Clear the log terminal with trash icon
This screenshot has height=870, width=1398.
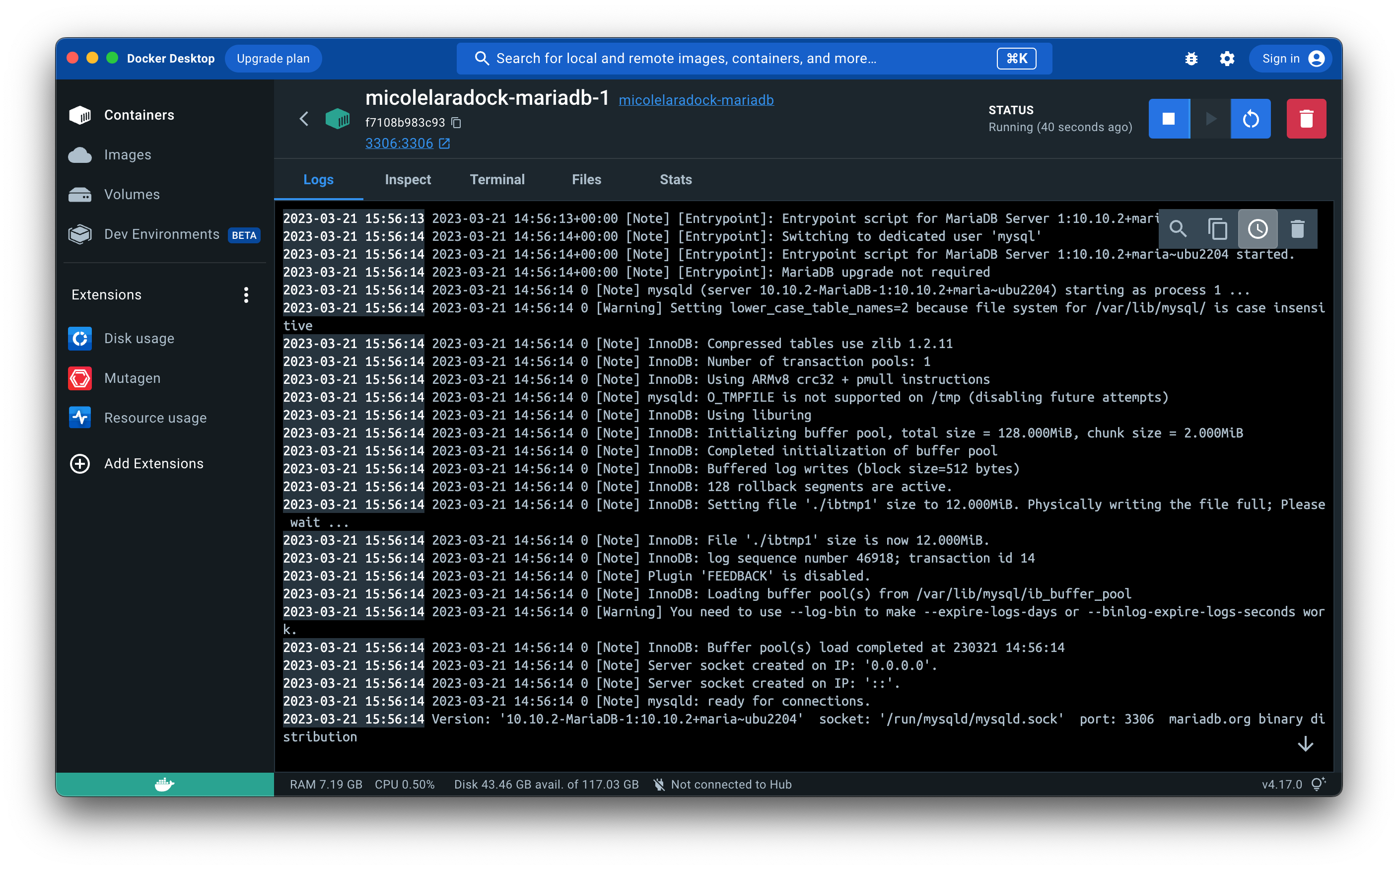tap(1297, 229)
